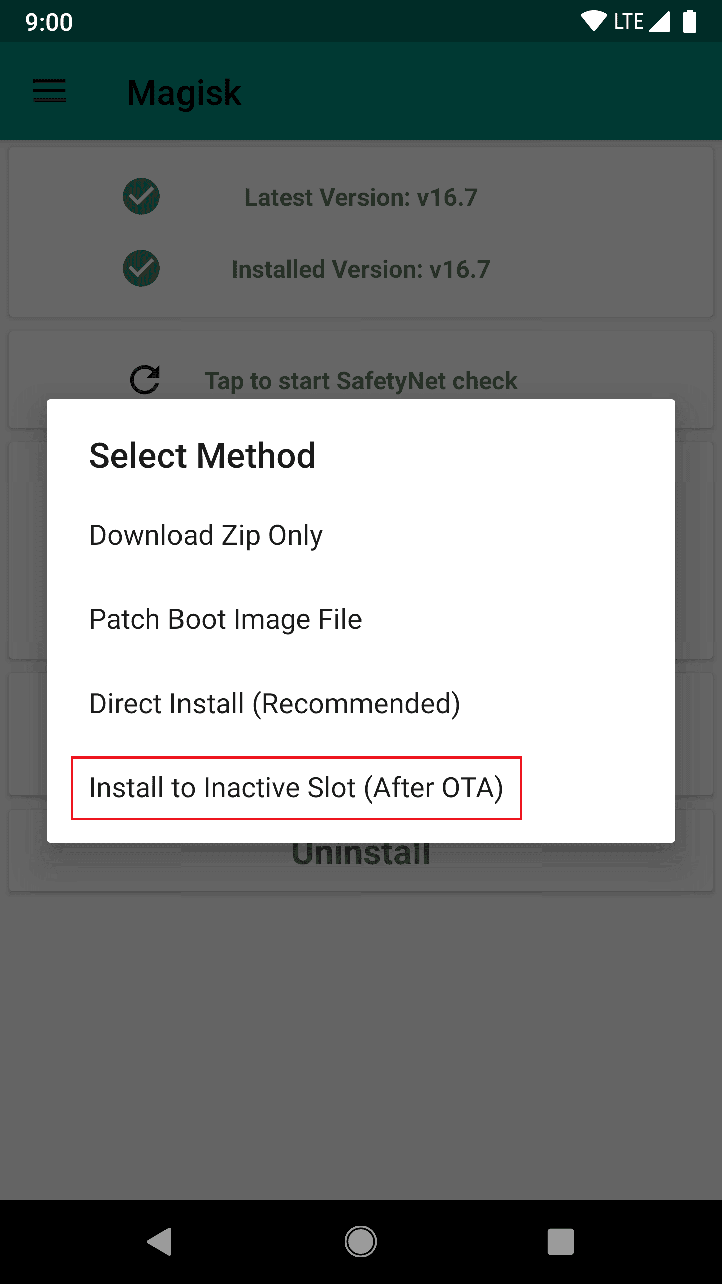
Task: Click the Select Method dialog title
Action: [203, 456]
